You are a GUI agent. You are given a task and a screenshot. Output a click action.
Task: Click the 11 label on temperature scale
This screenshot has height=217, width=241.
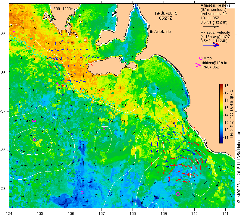click(227, 137)
